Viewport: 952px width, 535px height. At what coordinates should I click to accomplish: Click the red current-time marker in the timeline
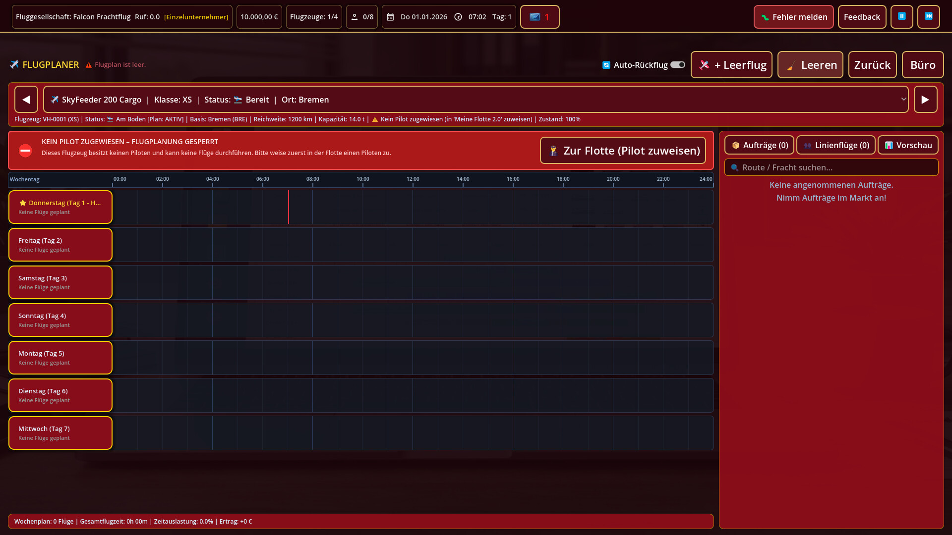[288, 207]
